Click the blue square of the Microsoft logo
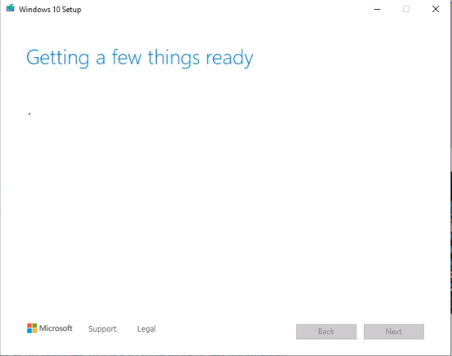 click(29, 331)
